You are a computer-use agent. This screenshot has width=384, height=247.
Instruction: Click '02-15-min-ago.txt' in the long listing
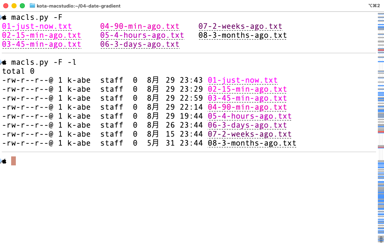247,90
